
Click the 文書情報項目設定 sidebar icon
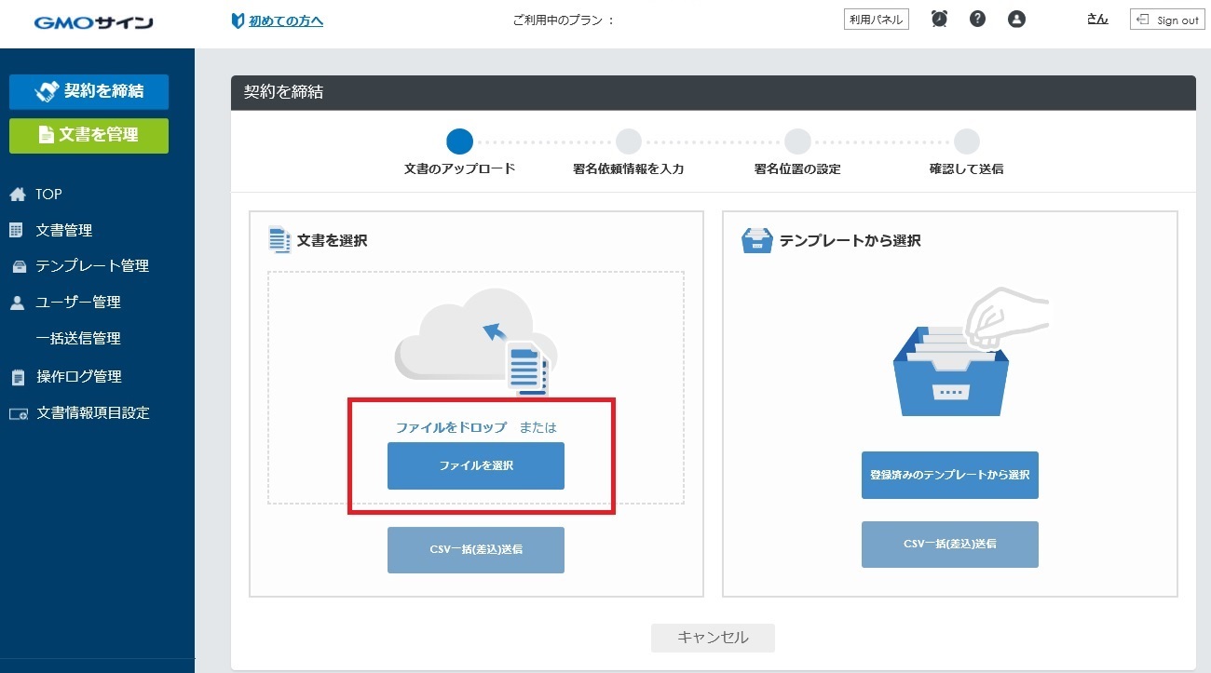coord(18,413)
